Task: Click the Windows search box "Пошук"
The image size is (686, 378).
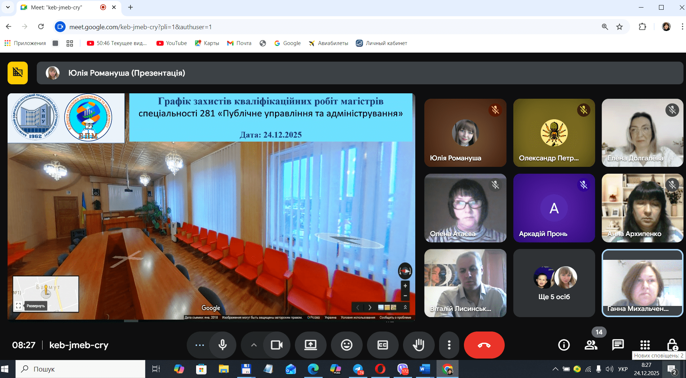Action: click(x=80, y=369)
